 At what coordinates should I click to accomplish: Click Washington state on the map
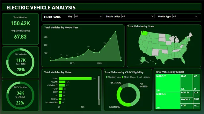pos(144,33)
